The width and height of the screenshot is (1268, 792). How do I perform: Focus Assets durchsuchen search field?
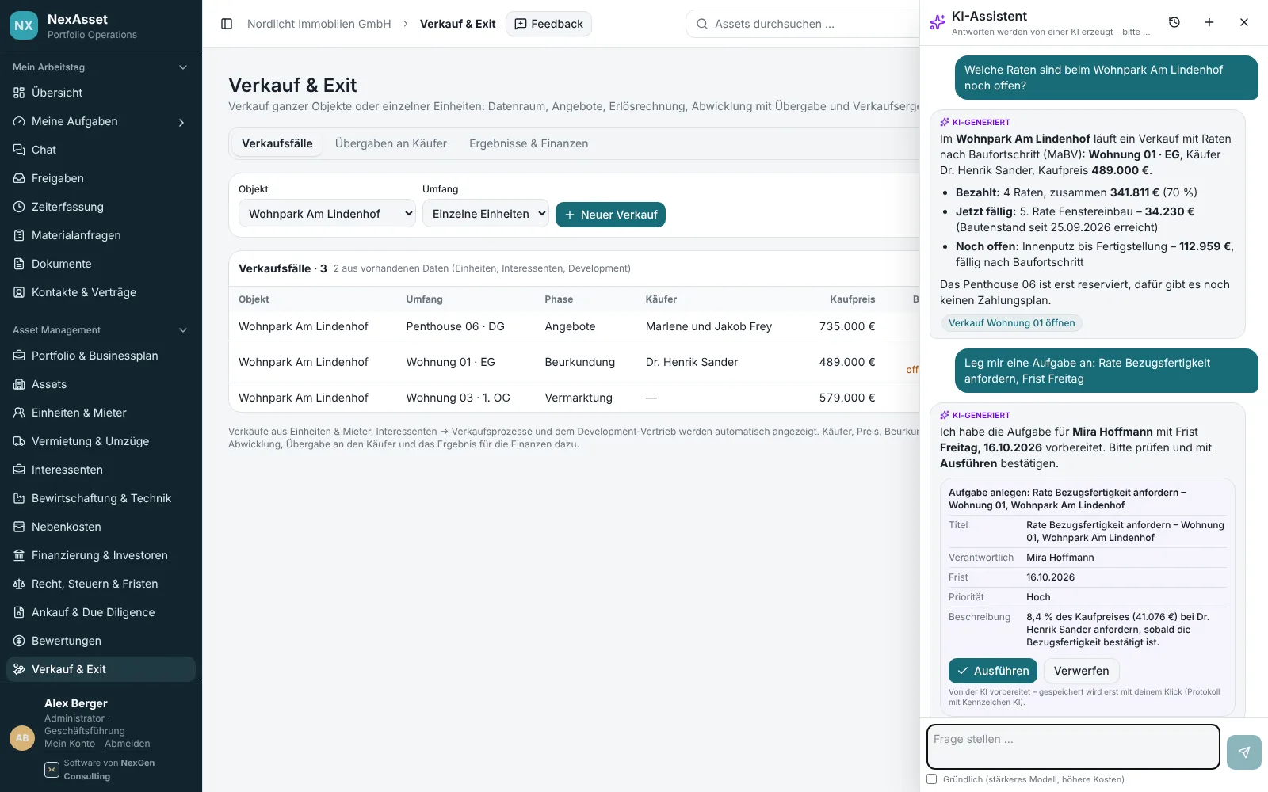pos(802,24)
